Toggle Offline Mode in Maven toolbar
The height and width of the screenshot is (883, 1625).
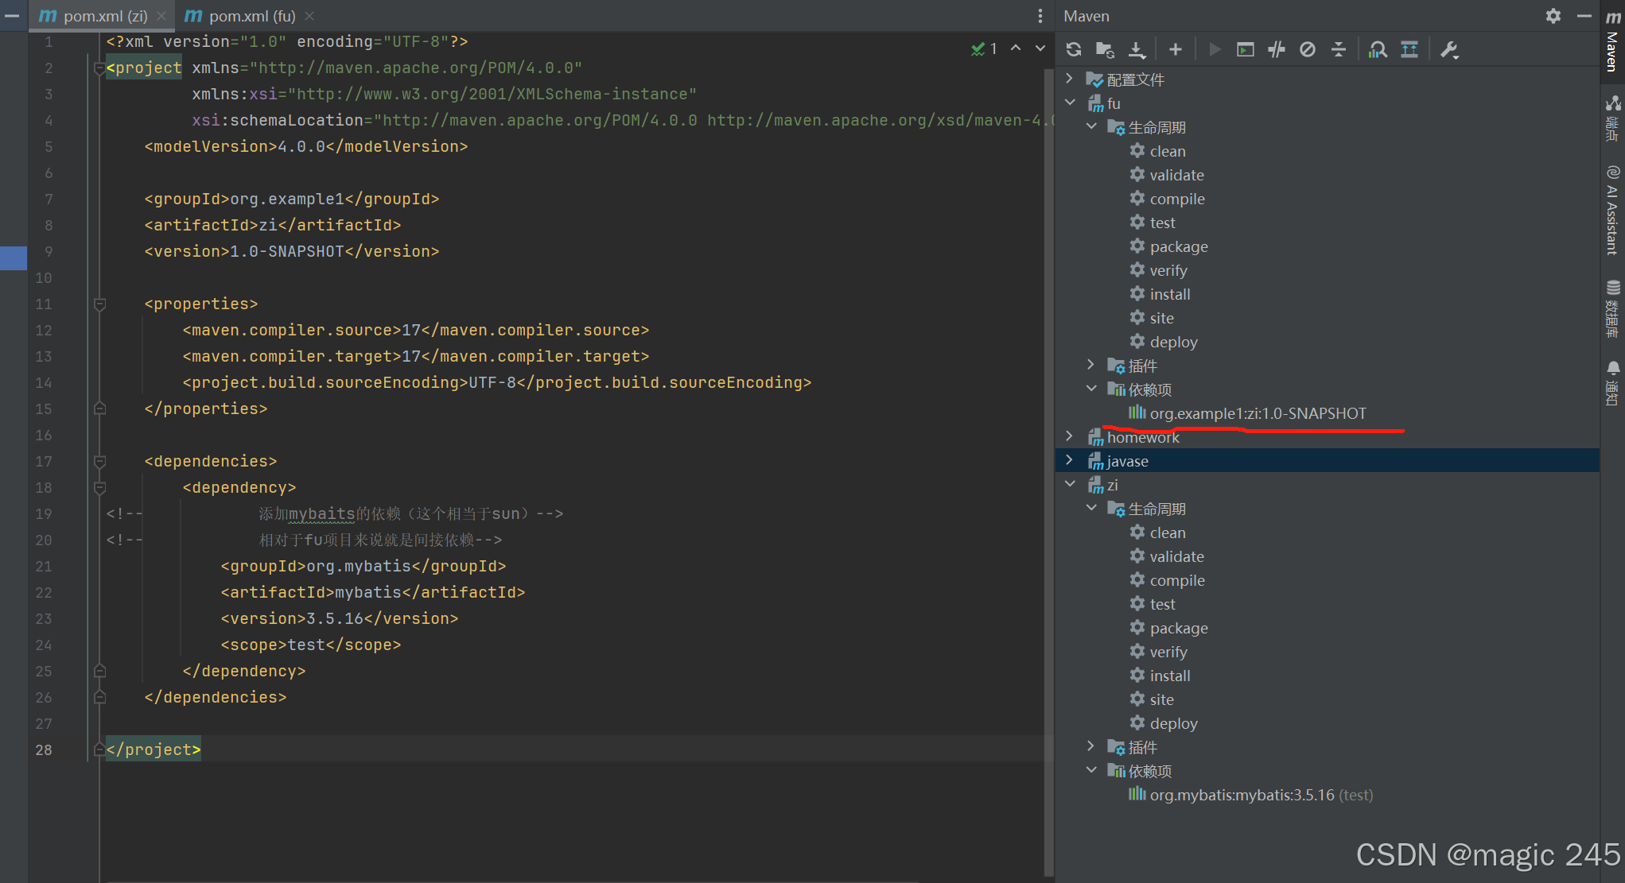click(x=1277, y=49)
